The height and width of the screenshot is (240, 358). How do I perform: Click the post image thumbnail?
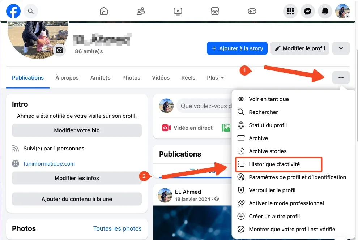tap(192, 223)
